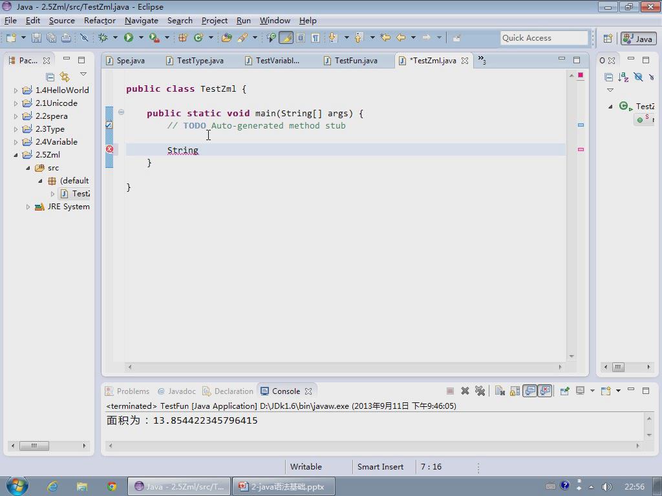
Task: Expand the 2.1Unicode project
Action: point(16,103)
